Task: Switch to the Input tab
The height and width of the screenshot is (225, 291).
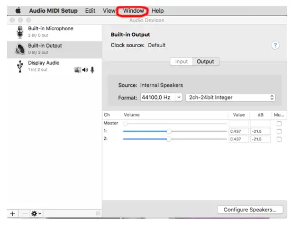Action: click(181, 61)
